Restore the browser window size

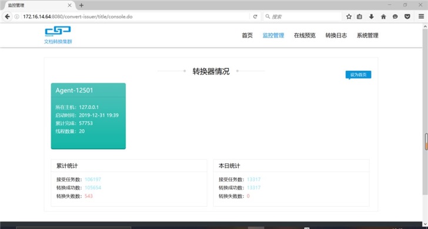[x=405, y=5]
